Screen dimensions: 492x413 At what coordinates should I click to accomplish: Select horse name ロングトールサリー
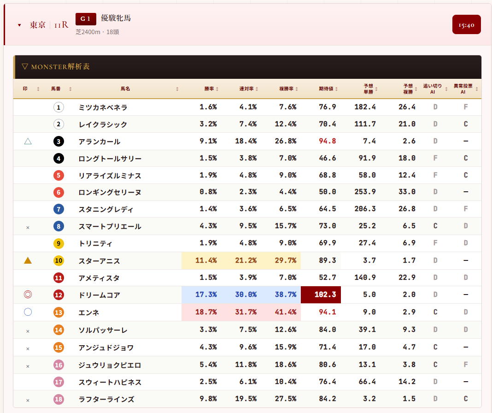click(110, 159)
